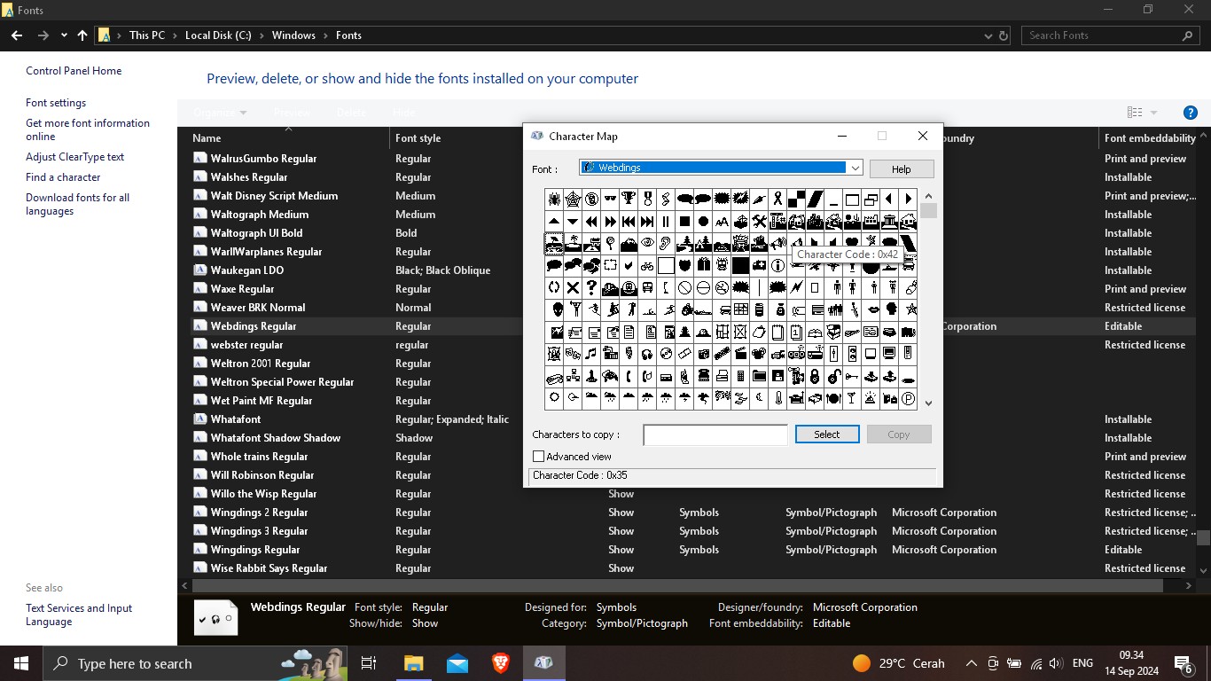This screenshot has height=681, width=1211.
Task: Choose the circled P parking symbol
Action: click(x=908, y=398)
